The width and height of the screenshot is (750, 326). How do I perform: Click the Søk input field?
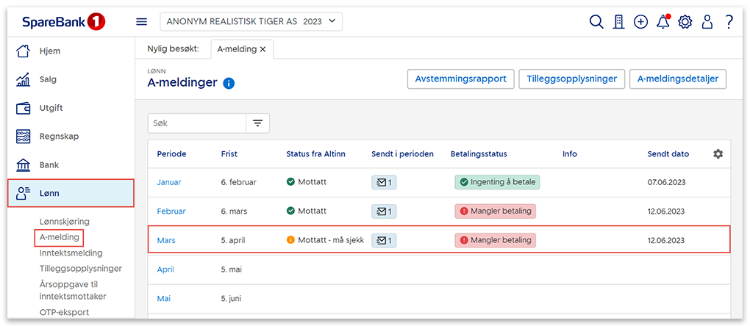[196, 123]
